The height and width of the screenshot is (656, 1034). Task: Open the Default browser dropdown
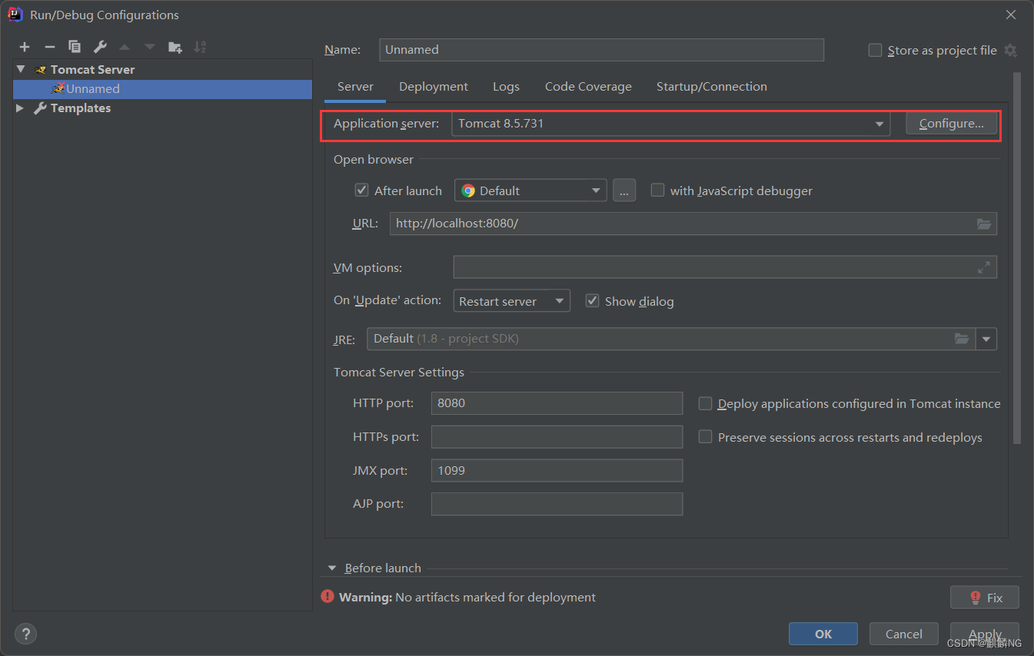(x=530, y=191)
